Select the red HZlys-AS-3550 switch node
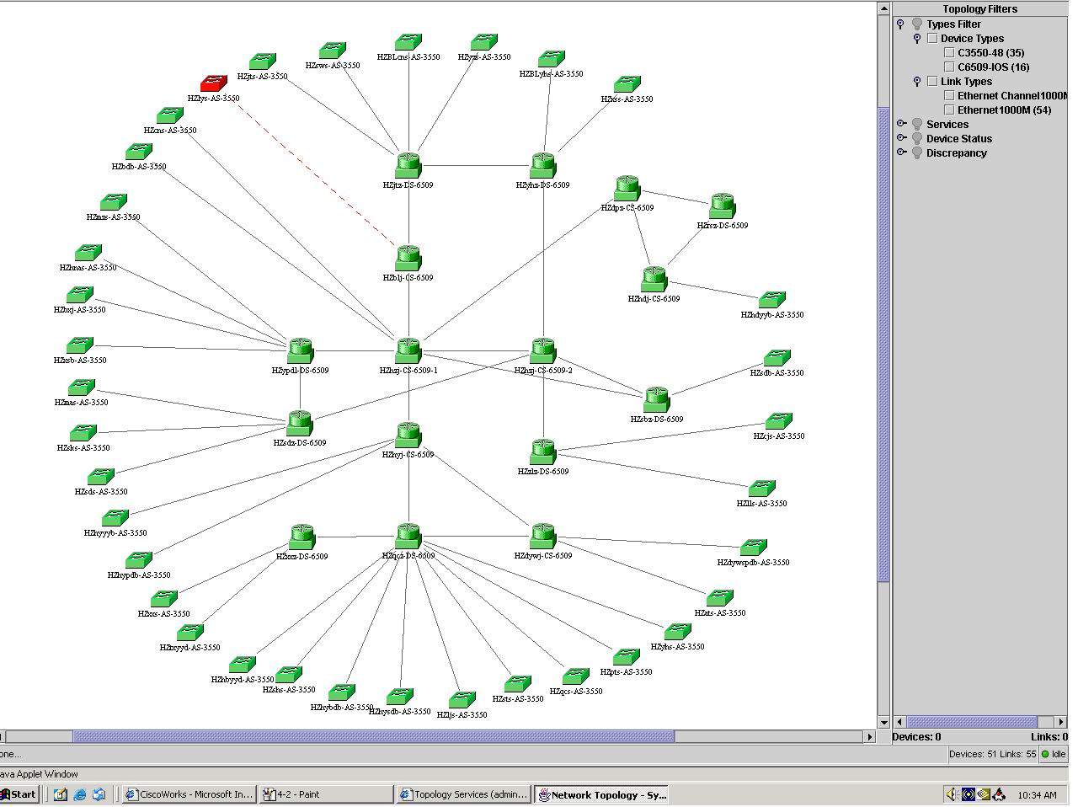Screen dimensions: 1078x807 point(213,83)
